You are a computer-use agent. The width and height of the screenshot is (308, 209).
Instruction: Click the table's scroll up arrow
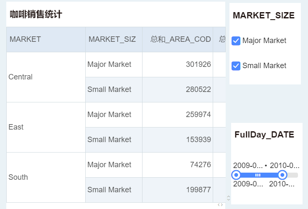point(229,196)
